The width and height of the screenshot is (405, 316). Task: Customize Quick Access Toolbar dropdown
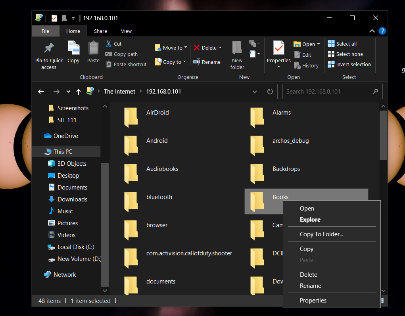73,18
